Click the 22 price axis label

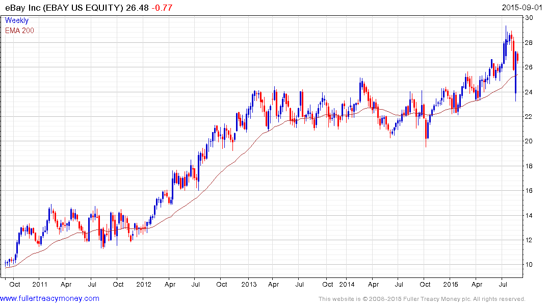point(529,116)
